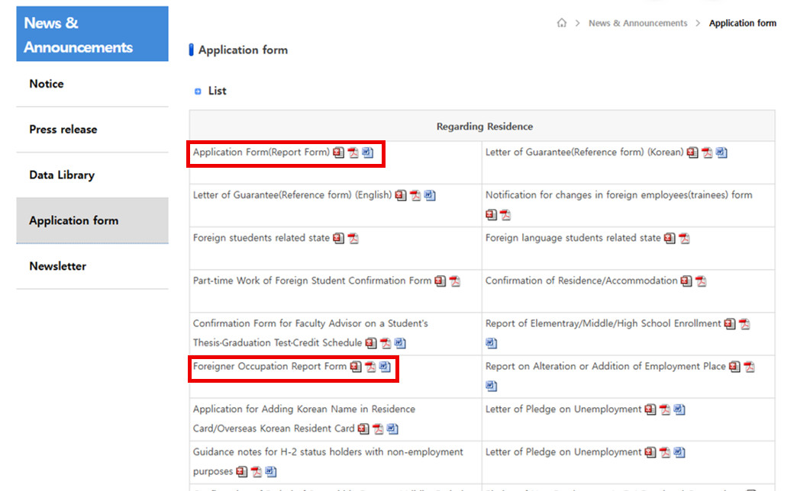The image size is (797, 491).
Task: Download PDF for Foreign language students related state
Action: (x=684, y=239)
